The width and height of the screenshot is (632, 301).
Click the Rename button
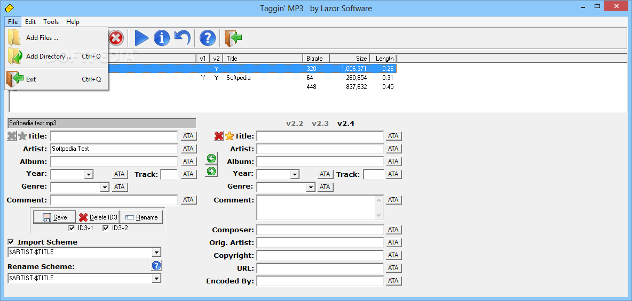pos(141,217)
